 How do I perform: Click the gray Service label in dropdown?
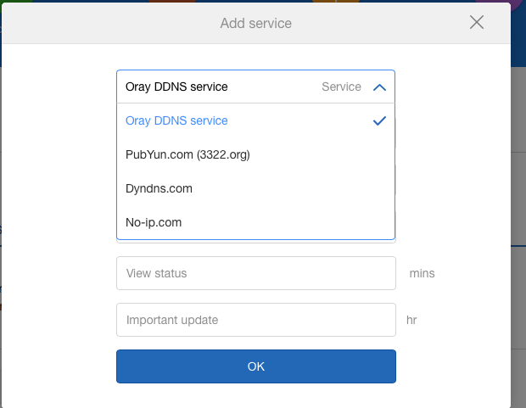pos(341,87)
